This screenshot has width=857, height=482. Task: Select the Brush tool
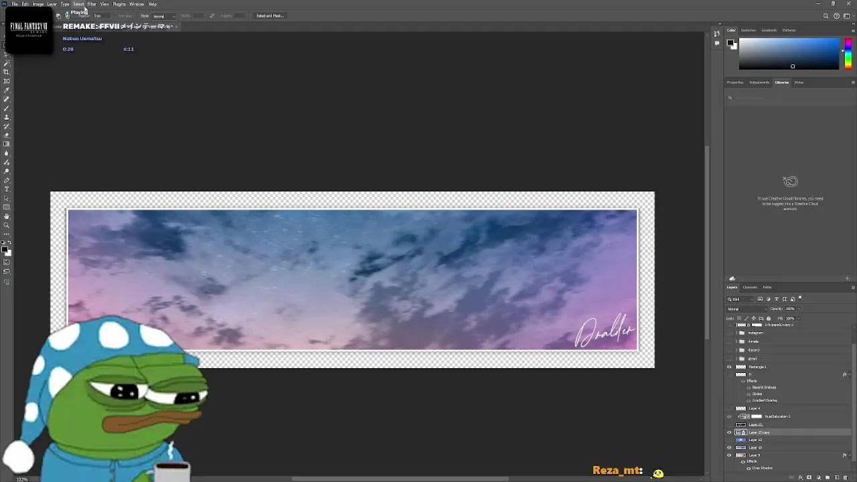(x=7, y=108)
